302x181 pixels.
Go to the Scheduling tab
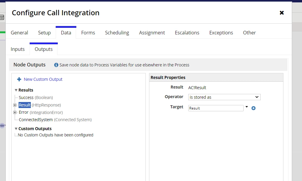[x=117, y=33]
